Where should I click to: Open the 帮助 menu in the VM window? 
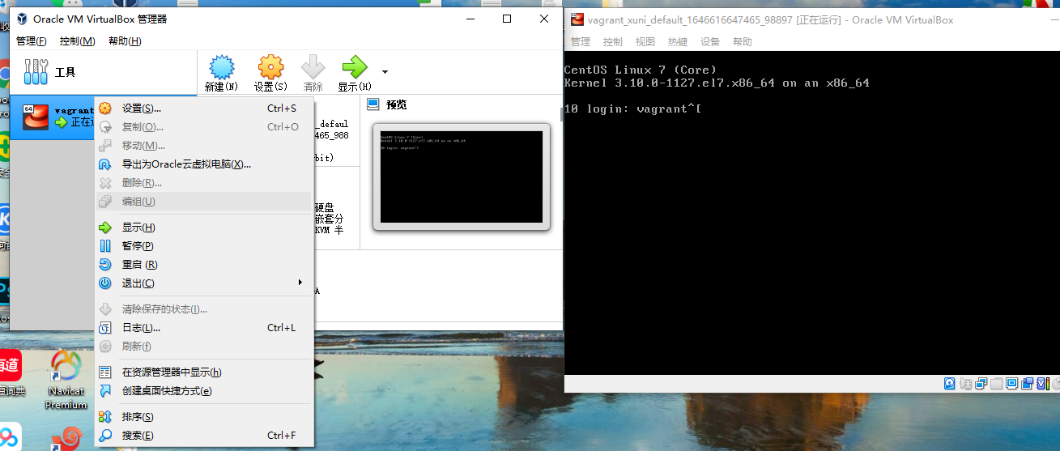743,42
